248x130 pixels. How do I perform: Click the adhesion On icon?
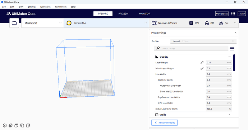coord(221,23)
